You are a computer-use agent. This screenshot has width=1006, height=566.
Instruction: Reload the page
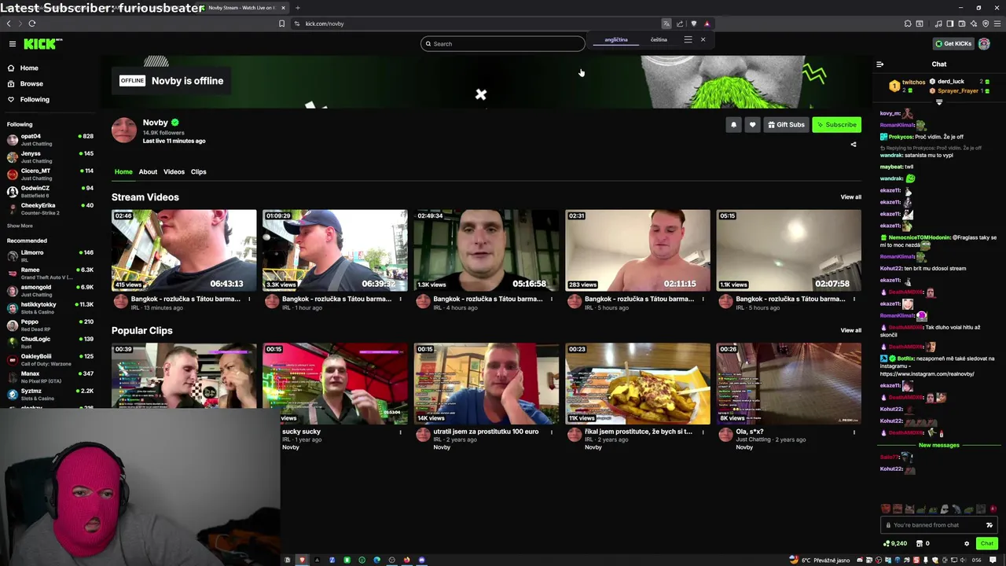31,24
